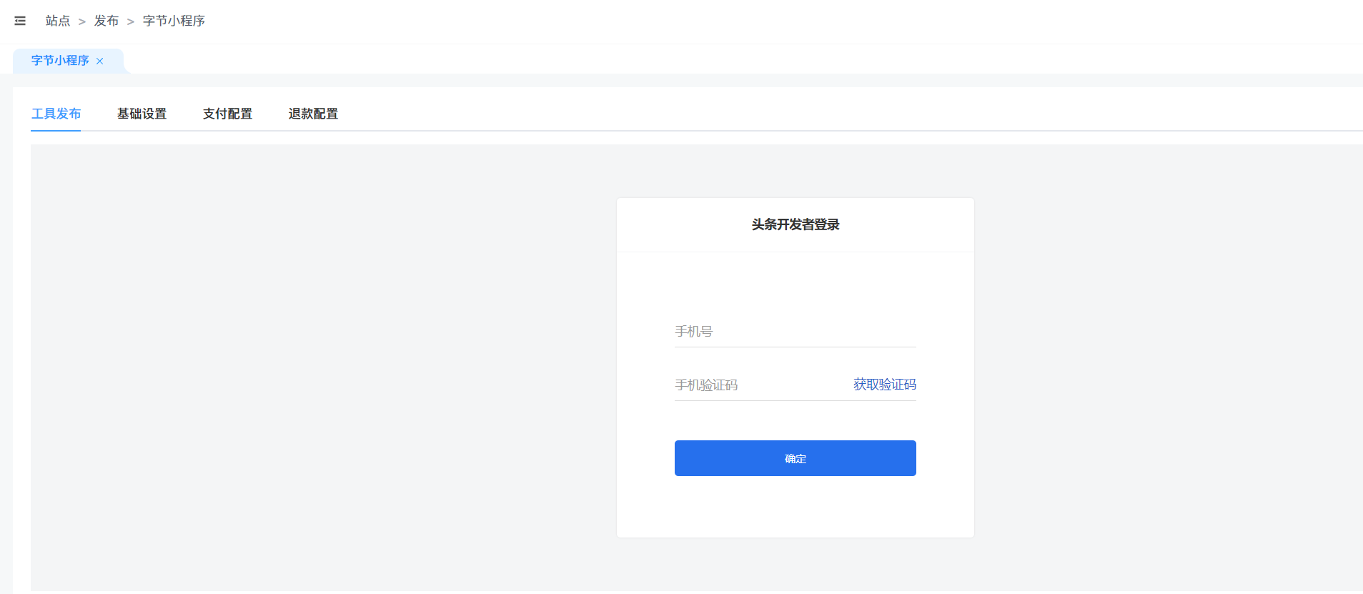Close the 字节小程序 page tab

point(100,61)
